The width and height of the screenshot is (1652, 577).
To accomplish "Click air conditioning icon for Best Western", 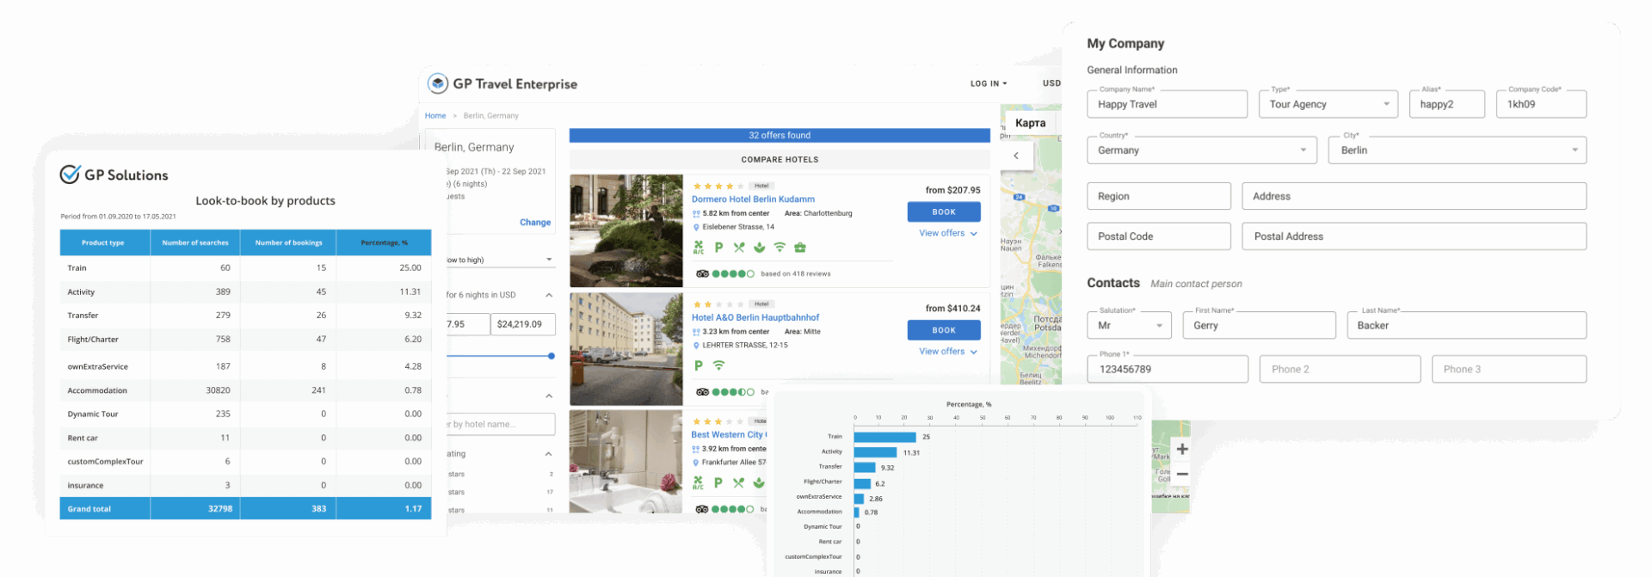I will click(698, 483).
